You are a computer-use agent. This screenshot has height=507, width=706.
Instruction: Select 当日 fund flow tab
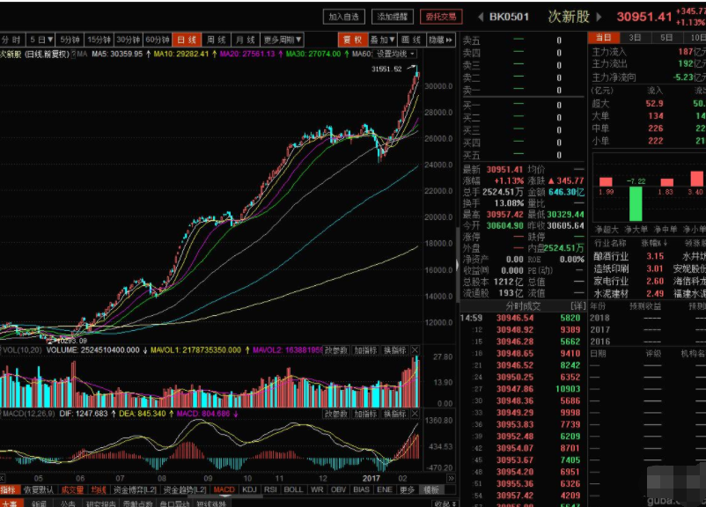click(603, 38)
